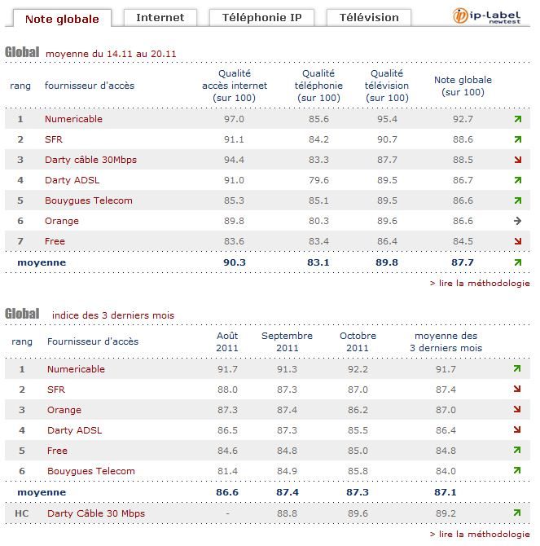This screenshot has width=540, height=546.
Task: Click the Orange provider in three-month table
Action: coord(64,410)
